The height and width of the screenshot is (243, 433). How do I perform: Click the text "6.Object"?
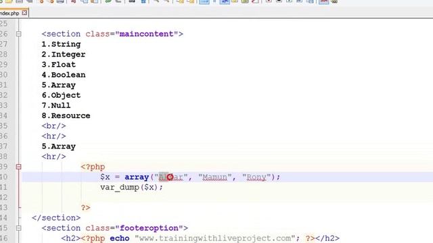(61, 95)
